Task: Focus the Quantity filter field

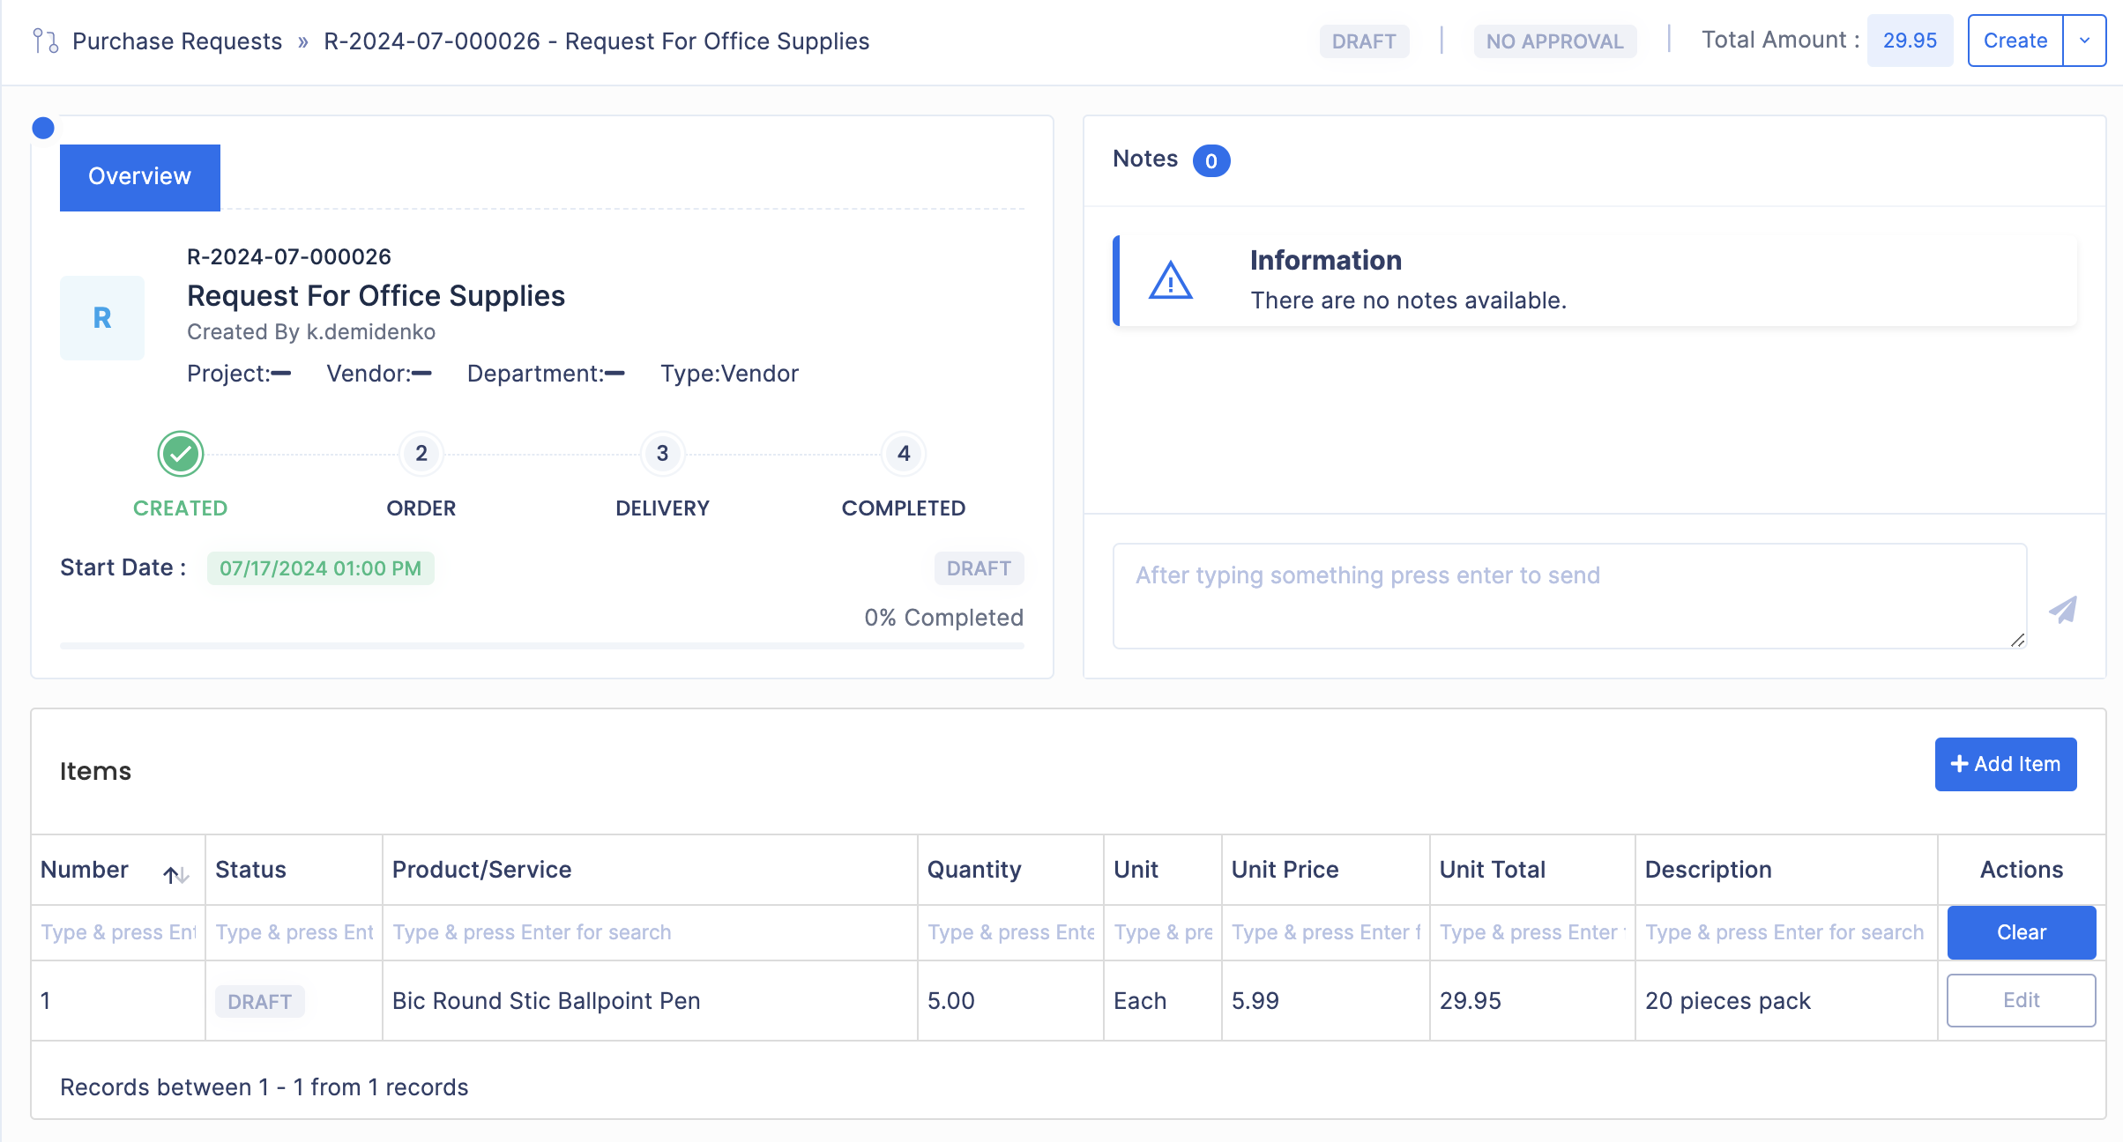Action: click(1010, 932)
